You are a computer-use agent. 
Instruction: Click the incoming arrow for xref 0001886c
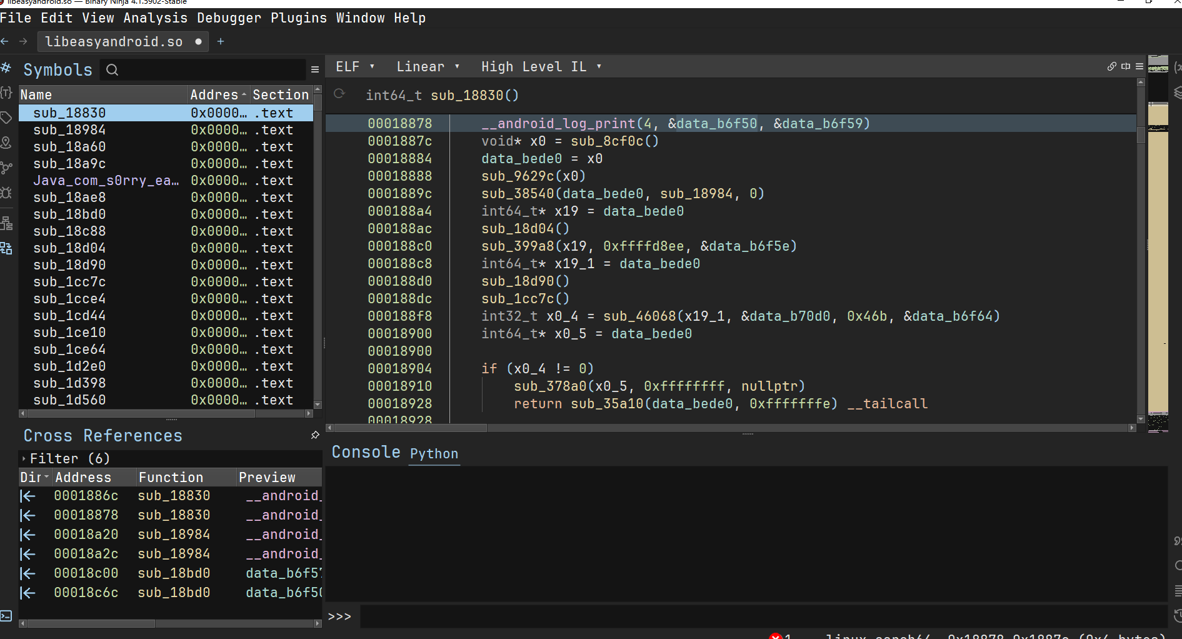click(28, 496)
